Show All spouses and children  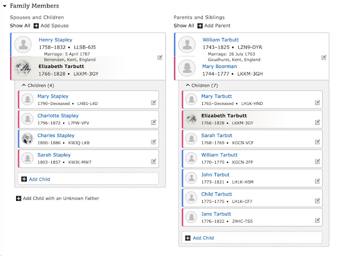(19, 26)
